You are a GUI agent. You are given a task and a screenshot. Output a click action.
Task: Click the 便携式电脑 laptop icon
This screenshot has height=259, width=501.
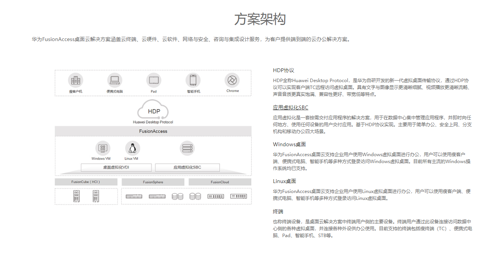[115, 80]
